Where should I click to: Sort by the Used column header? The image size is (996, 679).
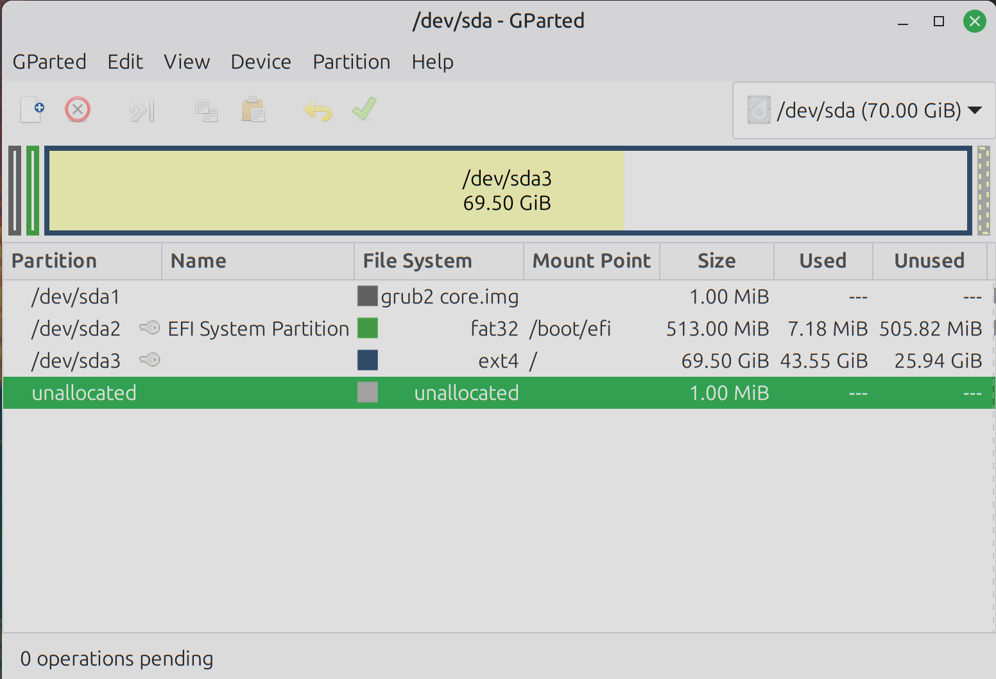(823, 261)
